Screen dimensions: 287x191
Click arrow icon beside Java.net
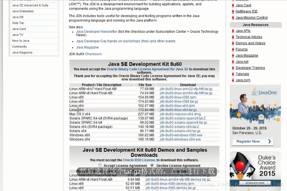click(x=233, y=62)
